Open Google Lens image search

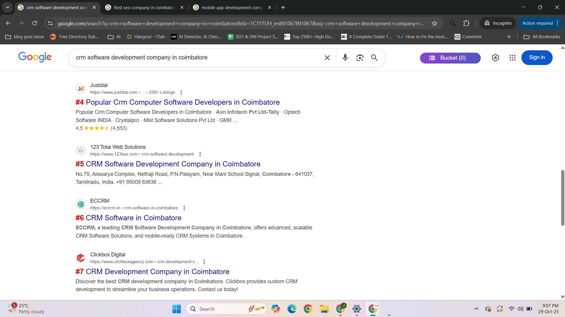[x=360, y=58]
